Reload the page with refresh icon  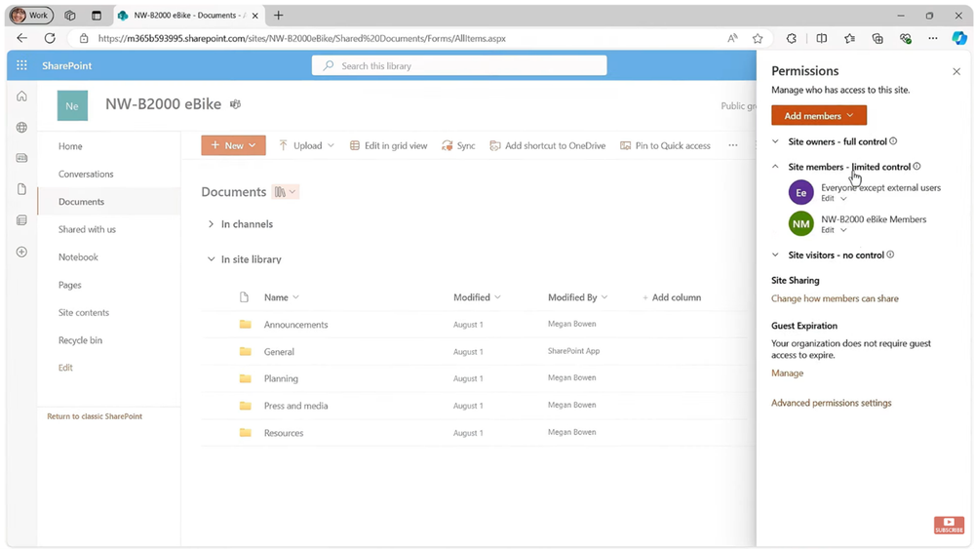(x=50, y=38)
